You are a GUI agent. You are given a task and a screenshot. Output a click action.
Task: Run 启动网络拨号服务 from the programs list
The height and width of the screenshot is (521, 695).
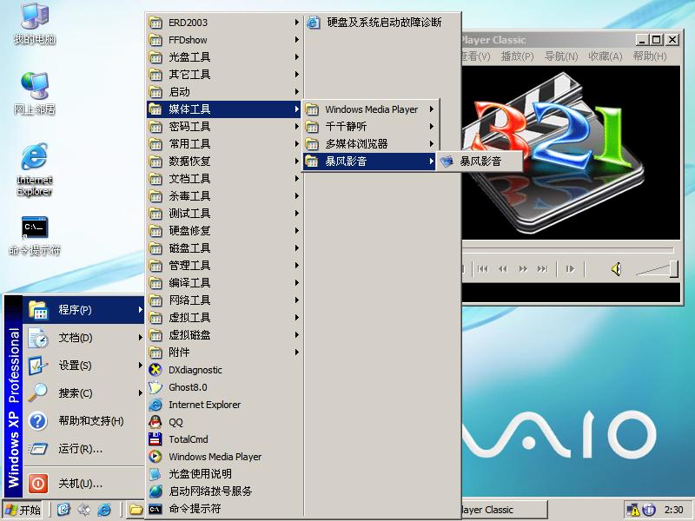click(224, 491)
